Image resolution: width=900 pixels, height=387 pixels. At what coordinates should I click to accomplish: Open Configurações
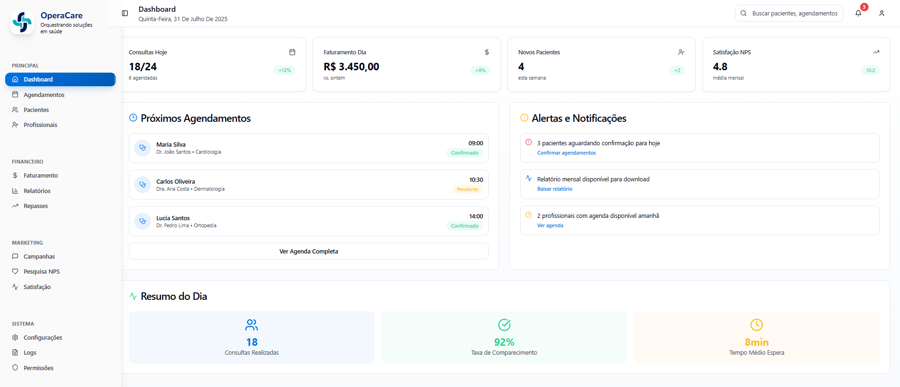pyautogui.click(x=60, y=337)
